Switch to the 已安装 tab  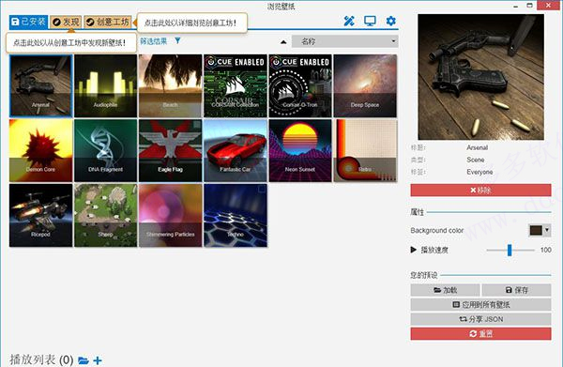[x=28, y=22]
